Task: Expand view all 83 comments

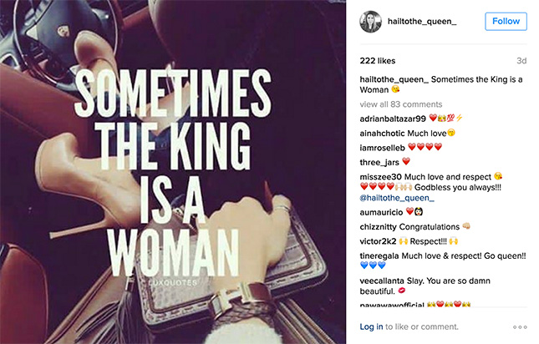Action: coord(400,104)
